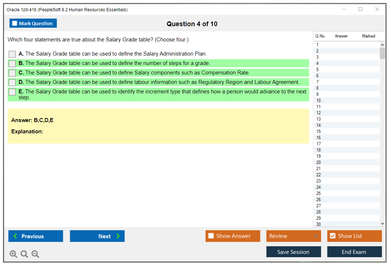Click the checkbox icon inside Mark Question

[14, 23]
